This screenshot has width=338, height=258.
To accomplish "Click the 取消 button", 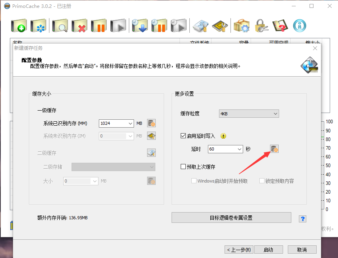I will (302, 250).
